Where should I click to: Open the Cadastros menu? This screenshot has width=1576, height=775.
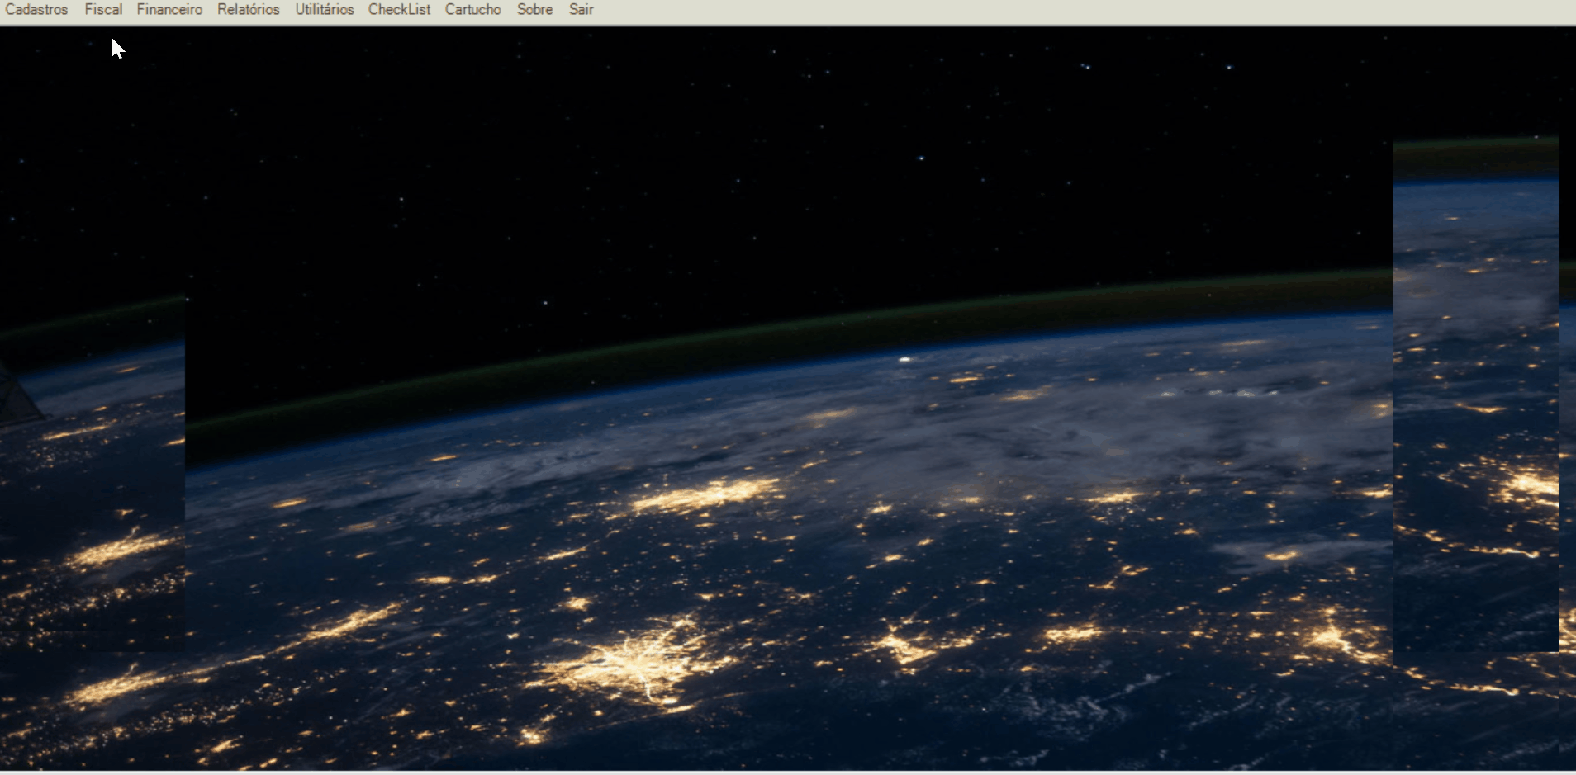pyautogui.click(x=36, y=10)
